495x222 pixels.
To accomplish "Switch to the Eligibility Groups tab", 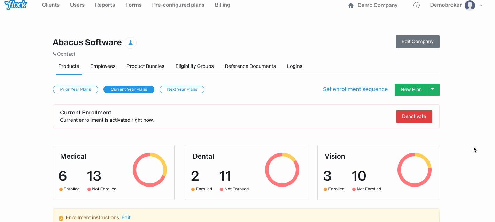I will 195,66.
